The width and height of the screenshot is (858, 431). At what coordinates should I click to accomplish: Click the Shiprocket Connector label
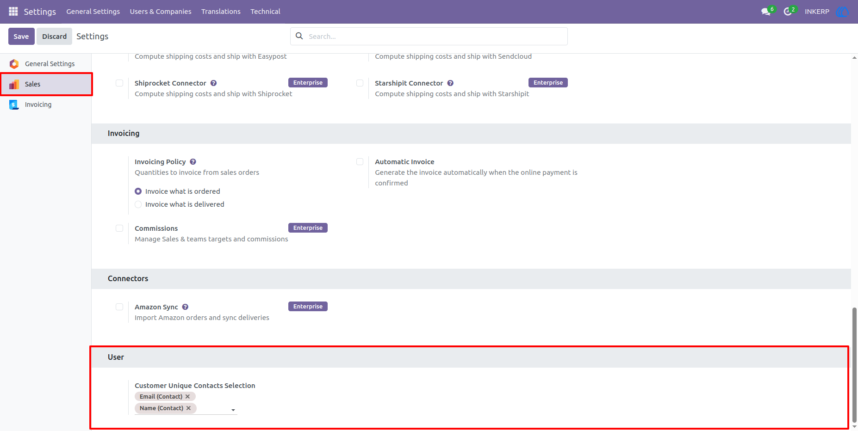170,83
